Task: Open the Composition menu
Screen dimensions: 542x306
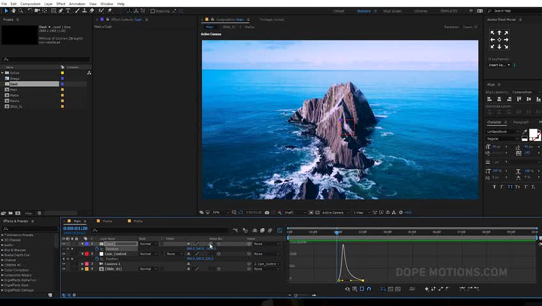Action: 29,4
